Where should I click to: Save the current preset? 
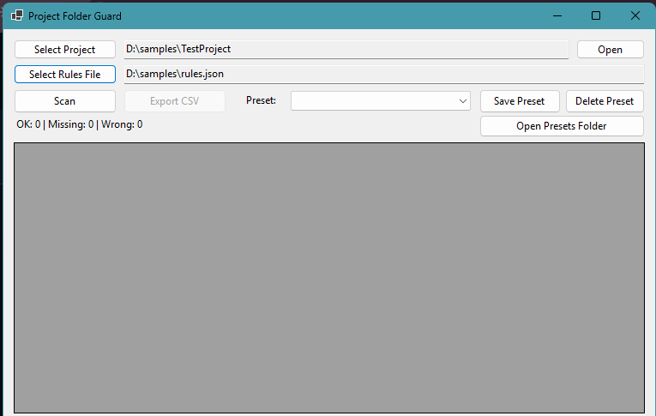[x=519, y=101]
